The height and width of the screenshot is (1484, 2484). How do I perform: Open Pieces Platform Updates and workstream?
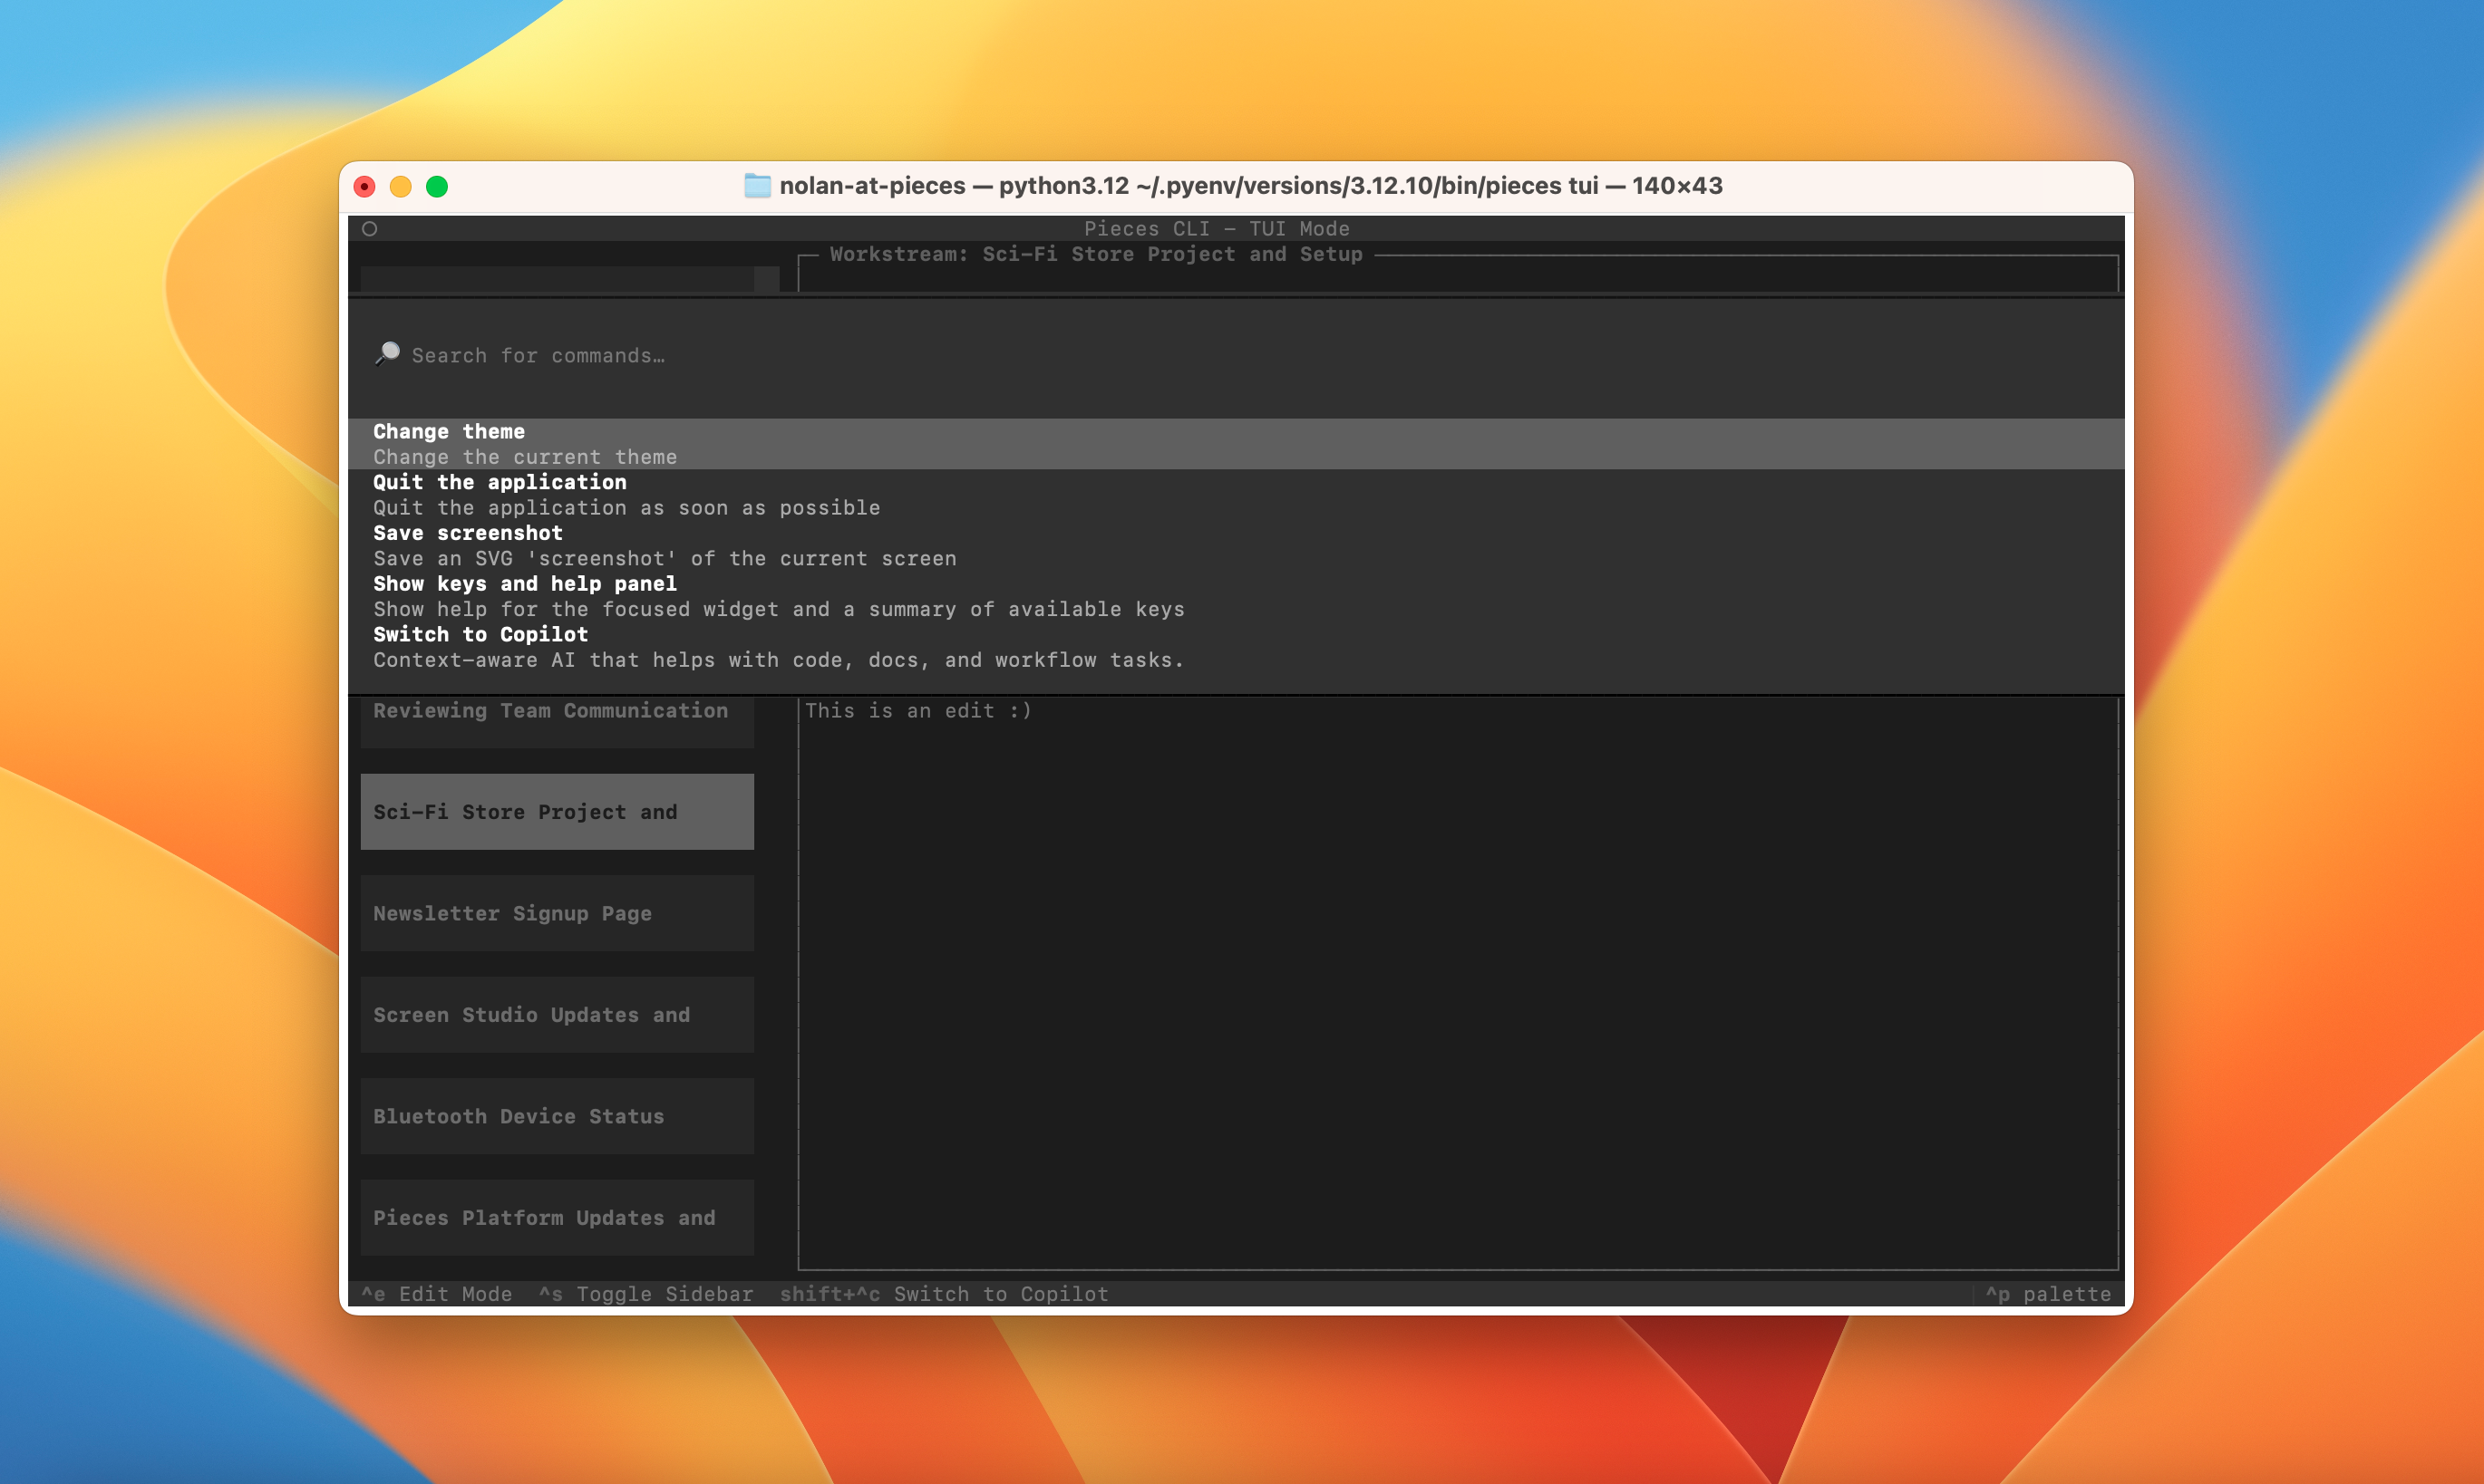tap(558, 1218)
